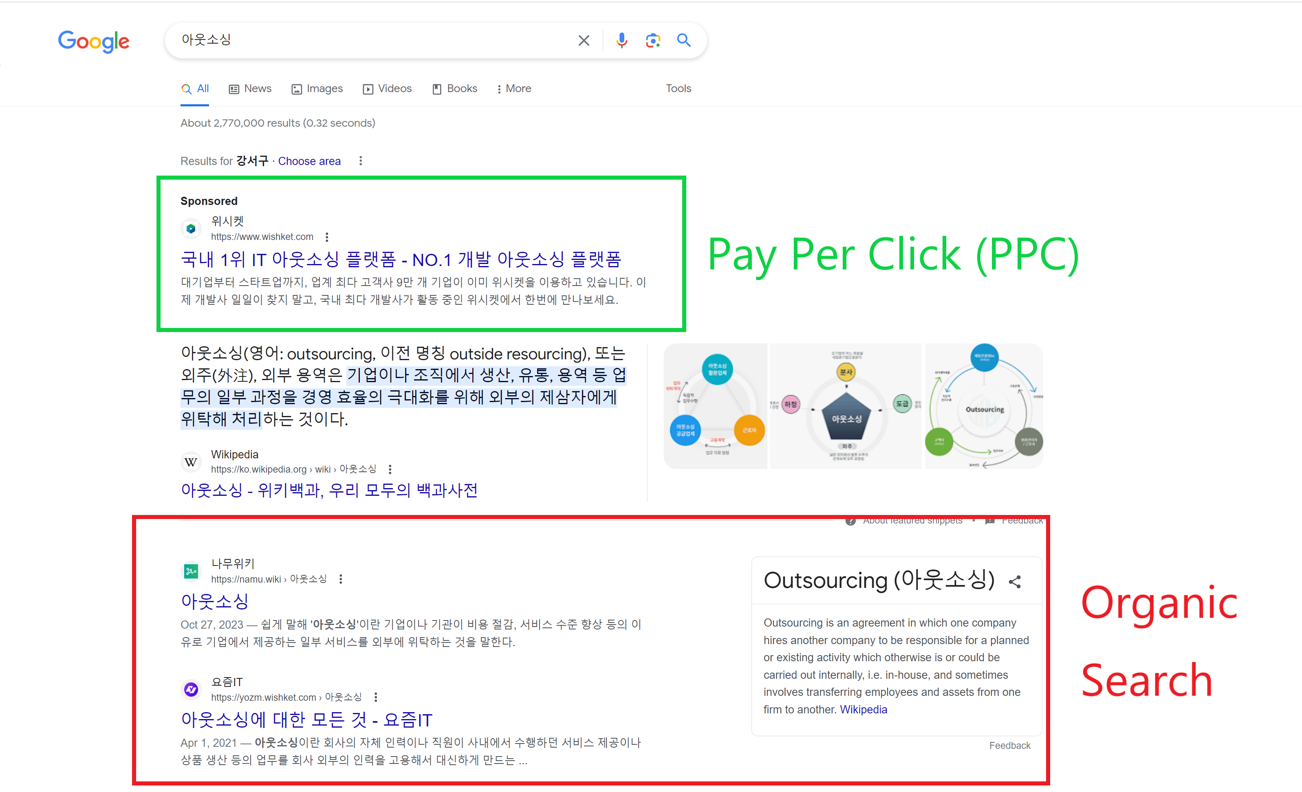Switch to the Images tab
Screen dimensions: 1302x792
pos(317,89)
